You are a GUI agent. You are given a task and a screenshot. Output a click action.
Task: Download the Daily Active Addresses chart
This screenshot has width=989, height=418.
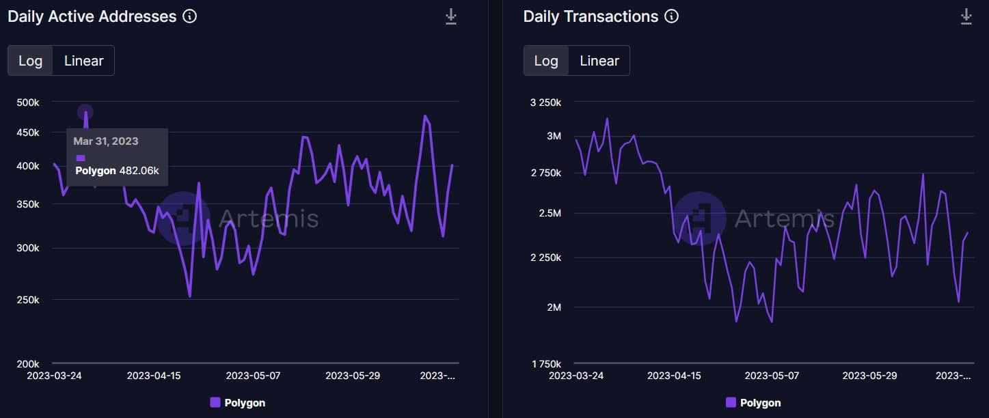450,17
